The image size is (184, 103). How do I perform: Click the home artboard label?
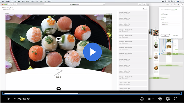7,13
